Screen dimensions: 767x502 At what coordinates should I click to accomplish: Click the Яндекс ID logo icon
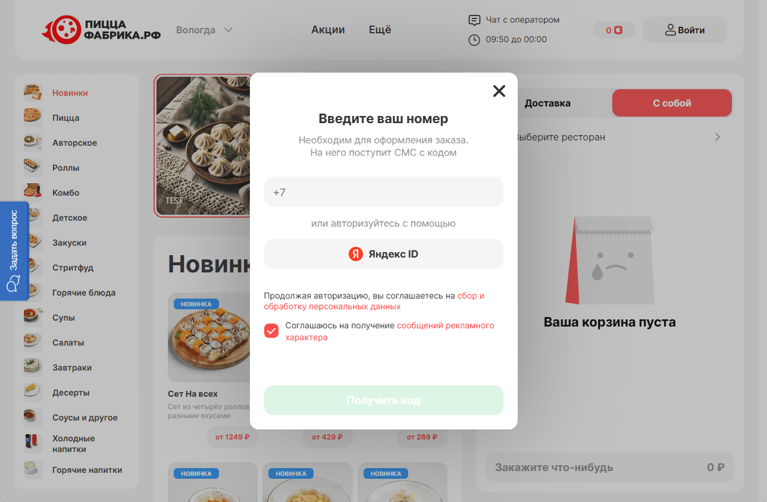pyautogui.click(x=356, y=254)
